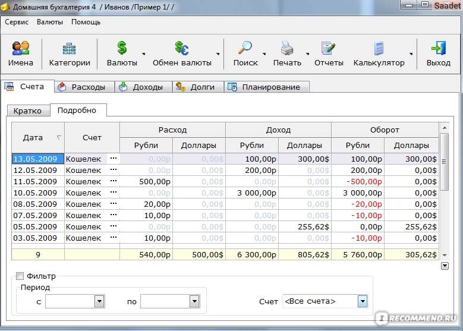Open Обмен валюты currency exchange icon
The image size is (463, 331).
coord(182,53)
